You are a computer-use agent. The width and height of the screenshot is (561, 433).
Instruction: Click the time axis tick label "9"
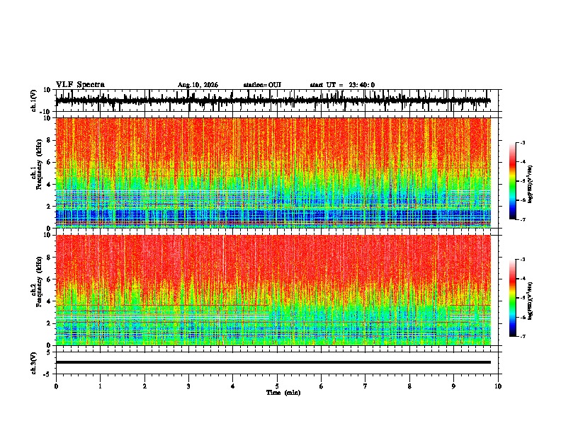point(453,386)
